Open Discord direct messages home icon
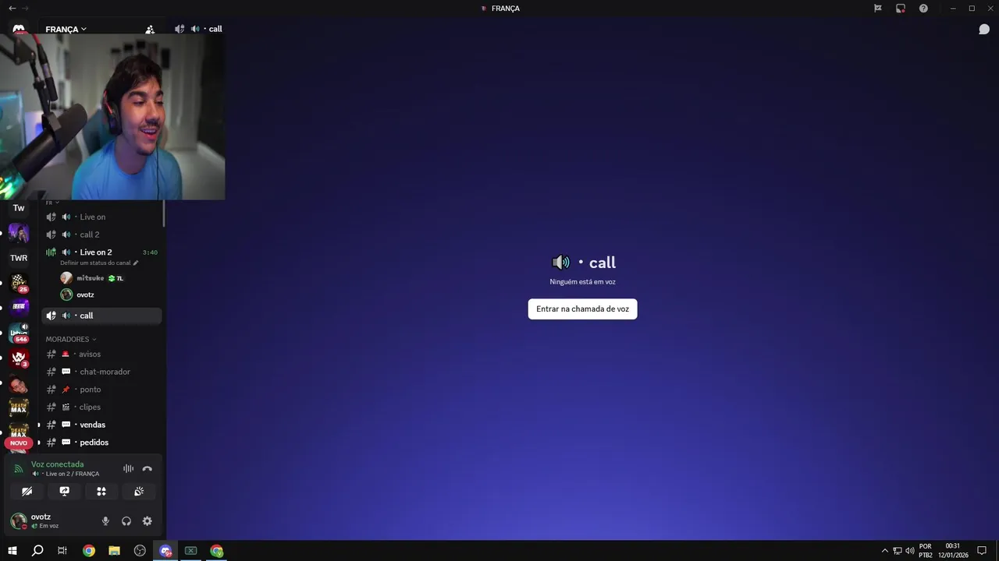 (x=19, y=29)
